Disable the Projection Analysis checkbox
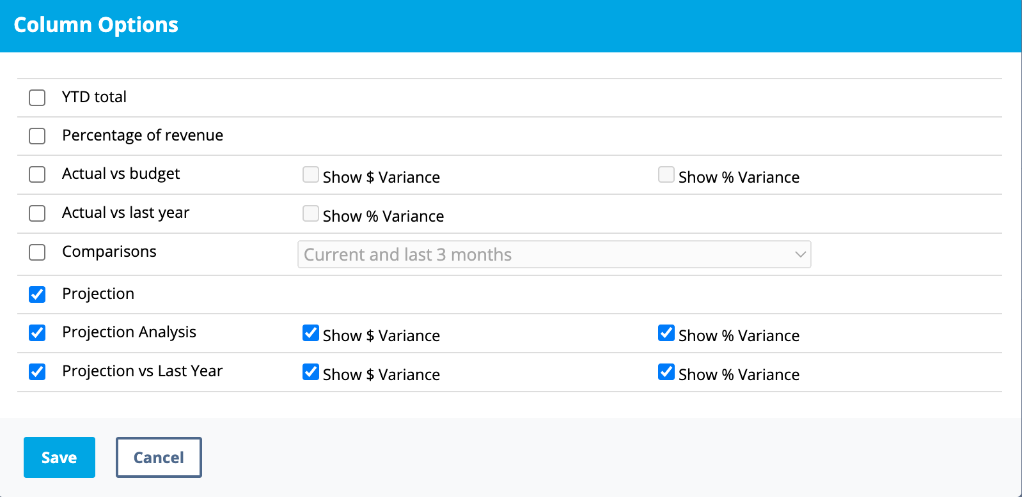This screenshot has width=1022, height=497. [x=37, y=333]
